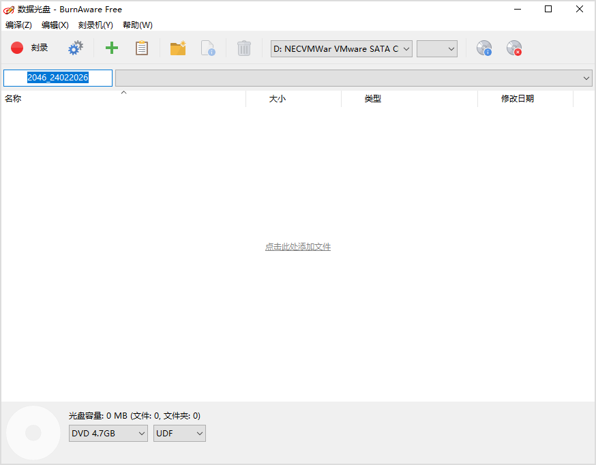Change capacity via DVD 4.7GB dropdown
This screenshot has height=465, width=596.
click(x=108, y=433)
